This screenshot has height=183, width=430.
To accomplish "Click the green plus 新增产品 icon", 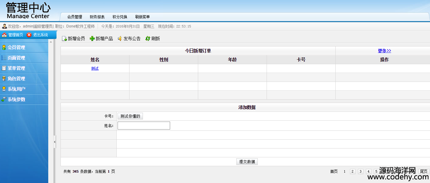I will (x=92, y=38).
